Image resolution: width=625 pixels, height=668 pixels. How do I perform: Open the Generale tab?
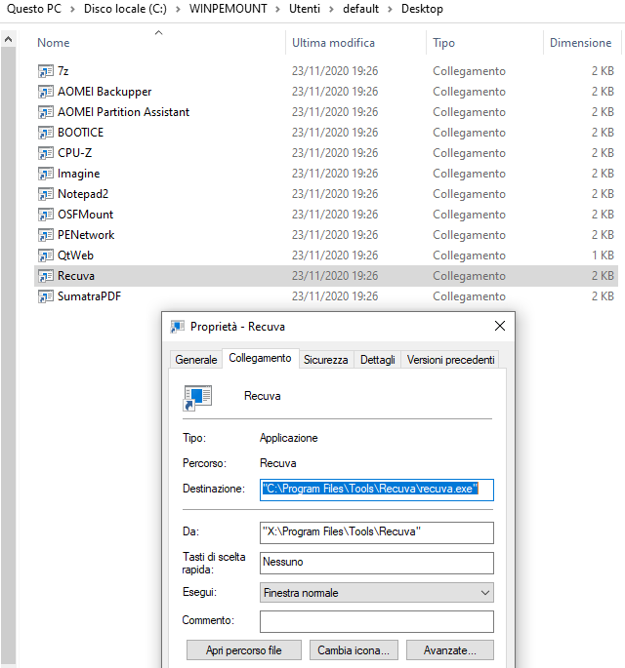click(x=196, y=360)
